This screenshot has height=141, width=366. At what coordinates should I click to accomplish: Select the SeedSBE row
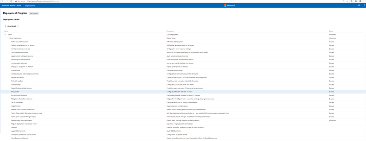[x=183, y=127]
